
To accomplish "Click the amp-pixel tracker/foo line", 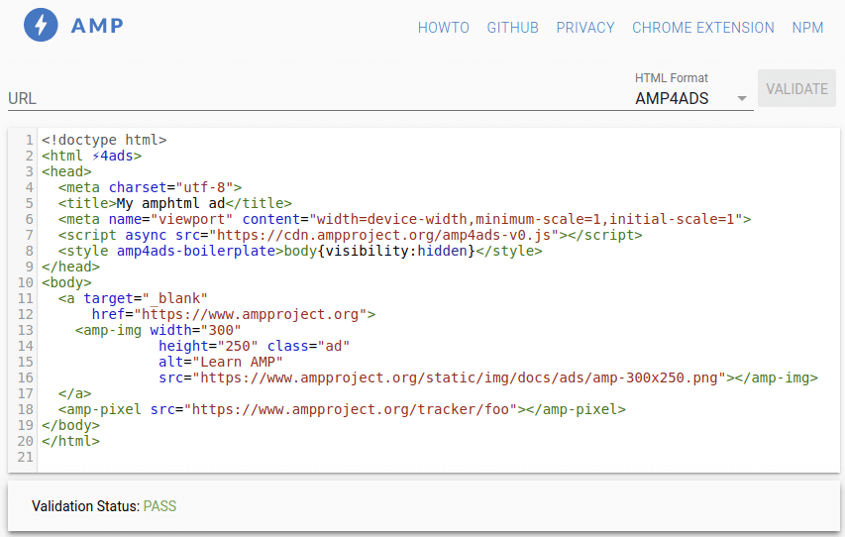I will pyautogui.click(x=342, y=410).
